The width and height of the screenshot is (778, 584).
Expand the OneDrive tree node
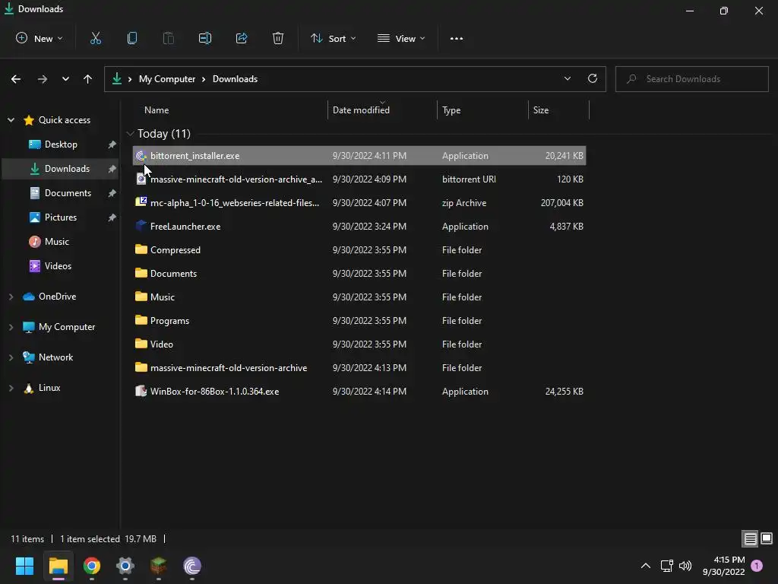[11, 297]
